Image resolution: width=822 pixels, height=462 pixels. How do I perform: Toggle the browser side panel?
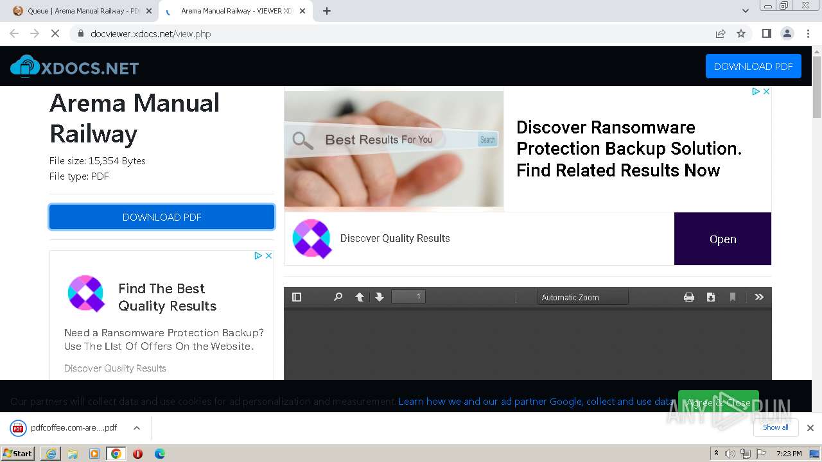click(x=766, y=33)
